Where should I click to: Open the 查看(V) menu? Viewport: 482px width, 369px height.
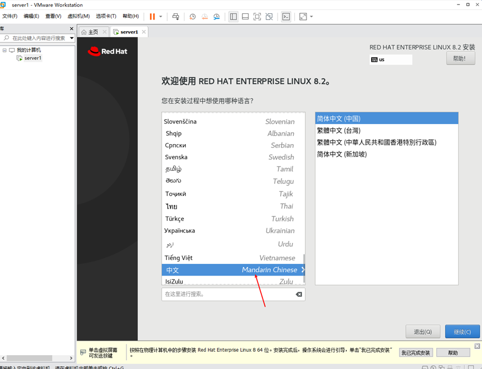click(53, 16)
